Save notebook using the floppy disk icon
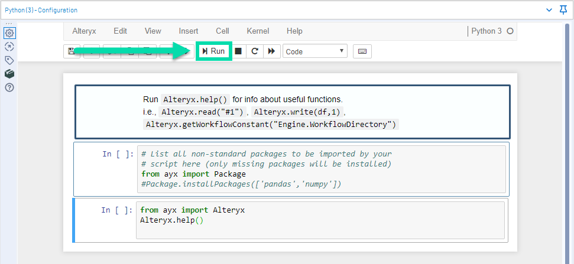574x264 pixels. [72, 51]
